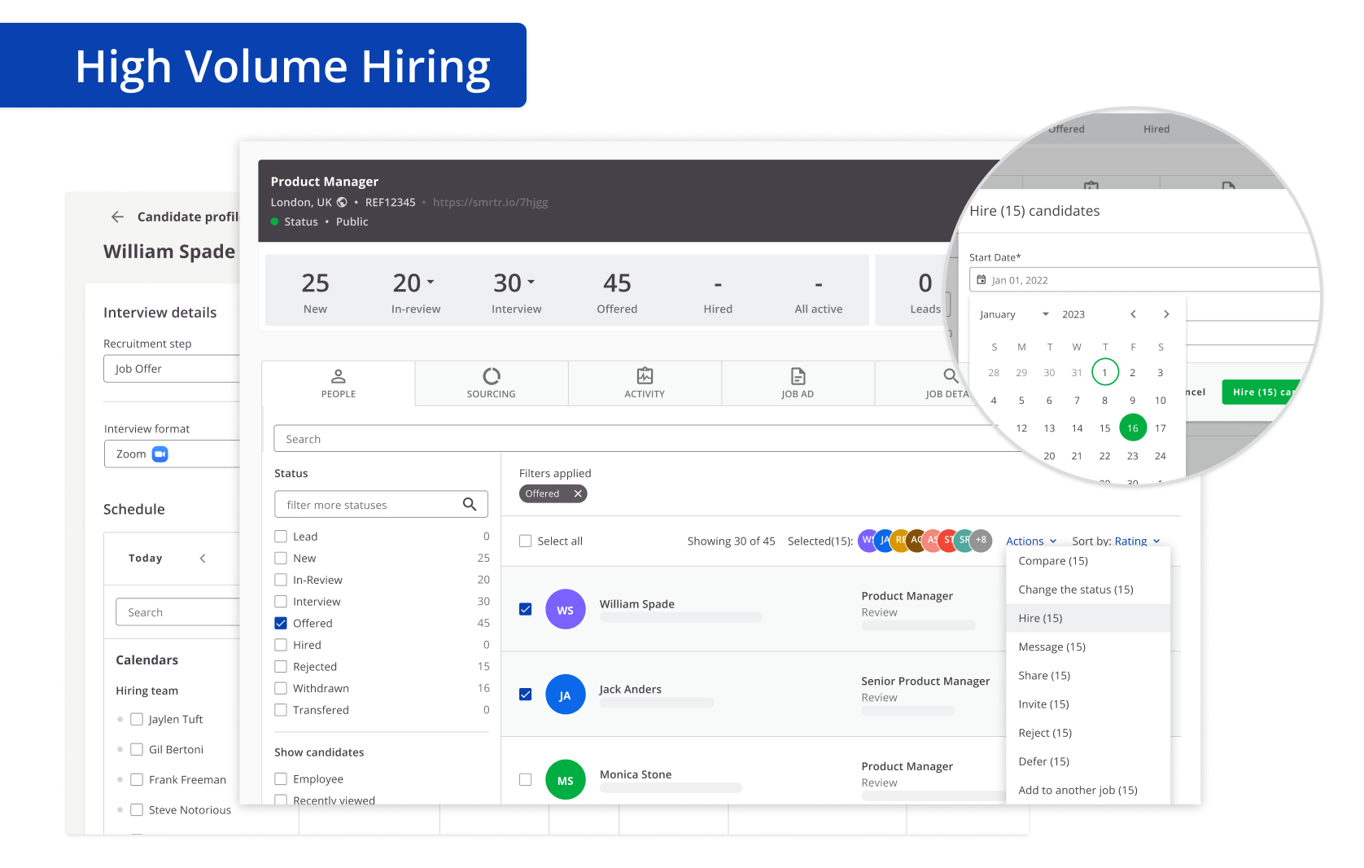Remove the Offered filter chip with X
The height and width of the screenshot is (868, 1364).
[x=578, y=494]
